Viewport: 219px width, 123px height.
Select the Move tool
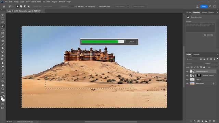click(2, 15)
